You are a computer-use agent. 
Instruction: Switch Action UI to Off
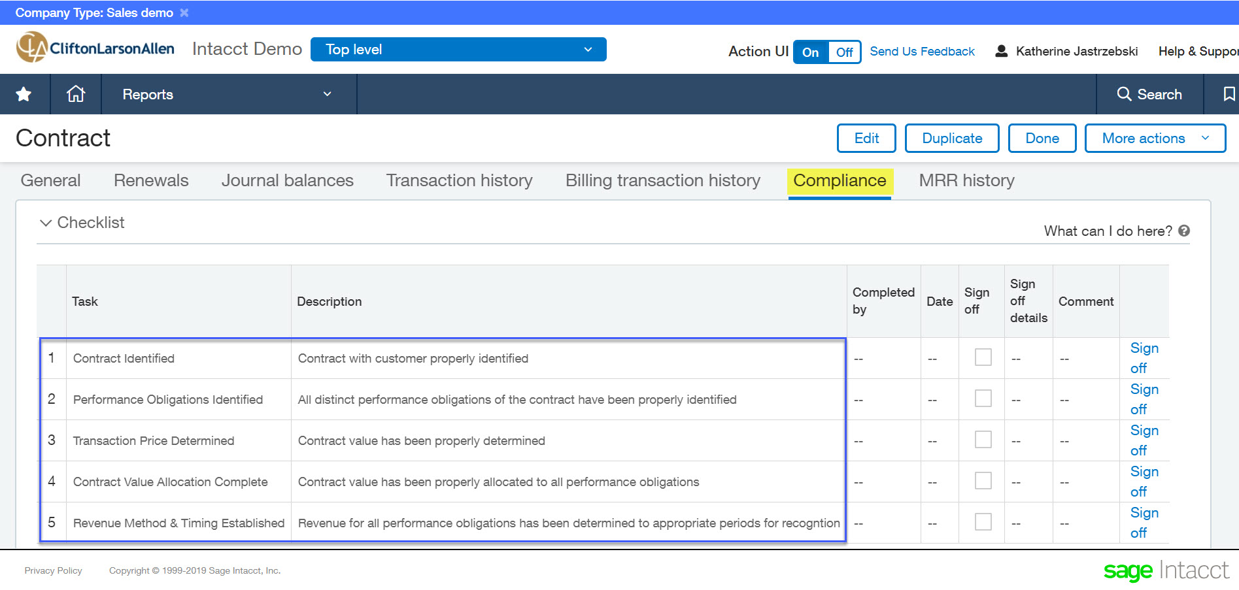pos(844,52)
